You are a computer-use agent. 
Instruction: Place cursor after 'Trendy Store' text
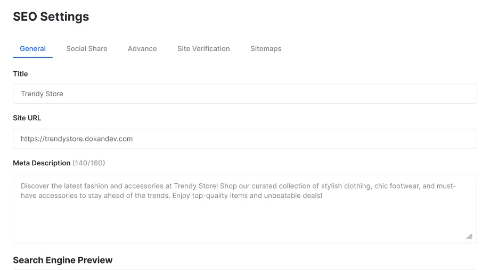click(63, 94)
